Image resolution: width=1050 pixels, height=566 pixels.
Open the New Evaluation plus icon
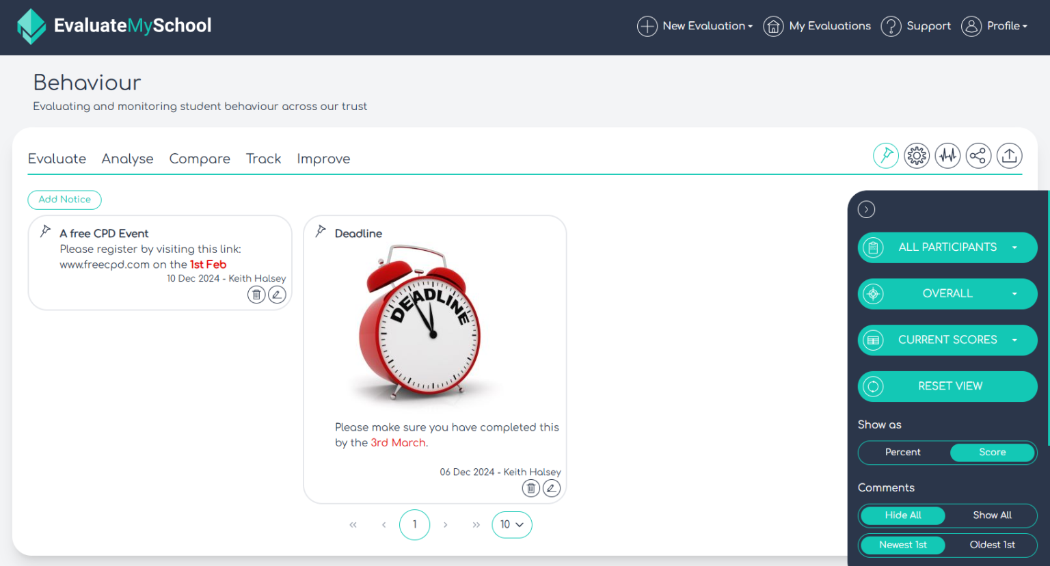(647, 26)
